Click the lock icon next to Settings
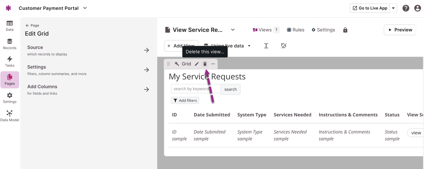Image resolution: width=424 pixels, height=169 pixels. pyautogui.click(x=345, y=30)
